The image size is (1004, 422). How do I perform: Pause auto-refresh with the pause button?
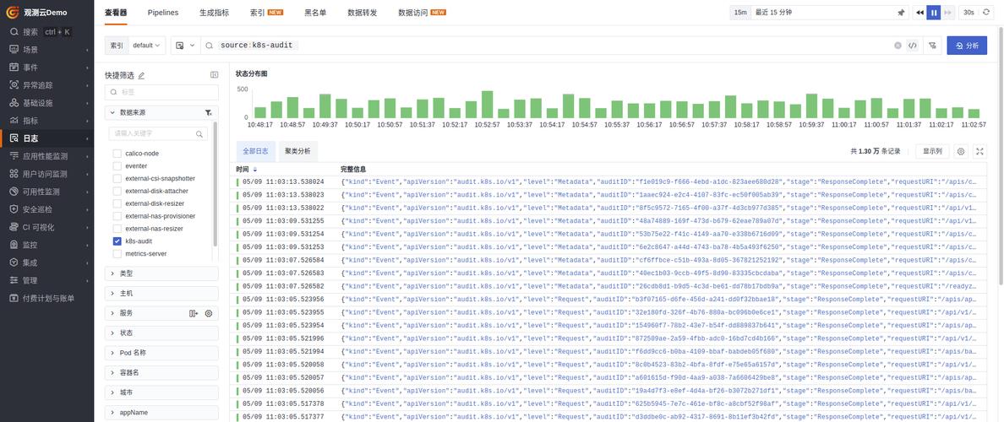(x=934, y=12)
